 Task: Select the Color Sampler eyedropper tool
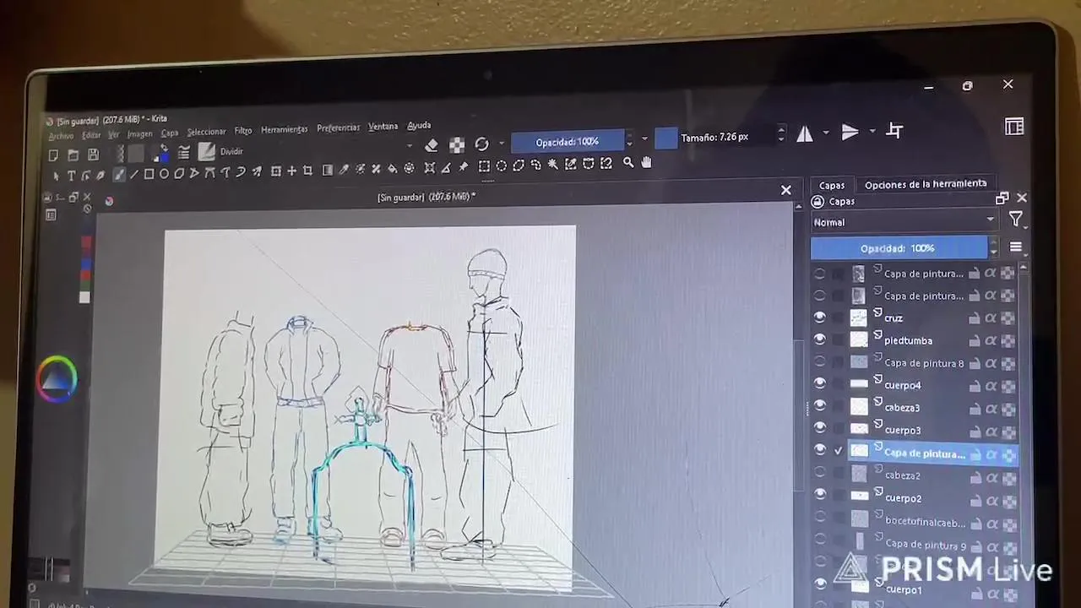[344, 169]
